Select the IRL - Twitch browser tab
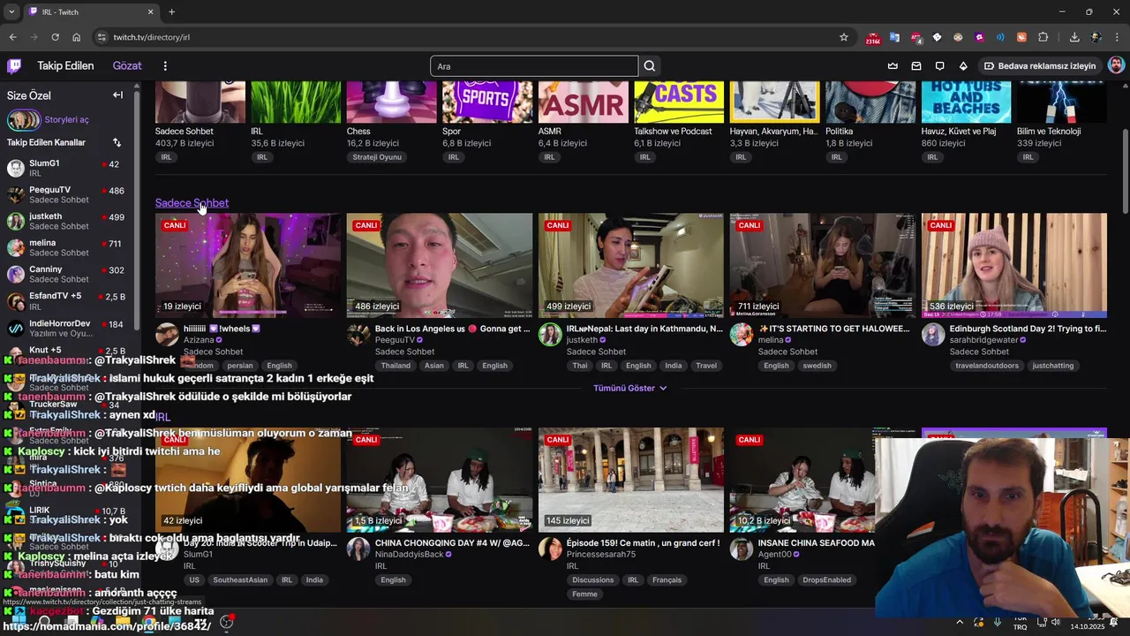The height and width of the screenshot is (636, 1130). pos(91,12)
